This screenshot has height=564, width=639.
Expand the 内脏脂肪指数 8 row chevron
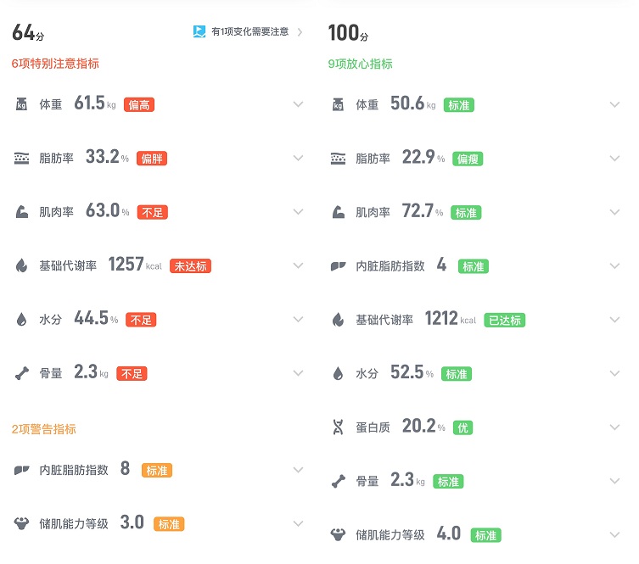coord(298,470)
